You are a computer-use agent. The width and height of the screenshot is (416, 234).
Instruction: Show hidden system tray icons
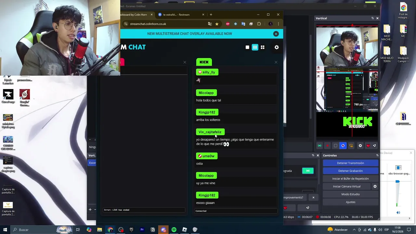354,230
